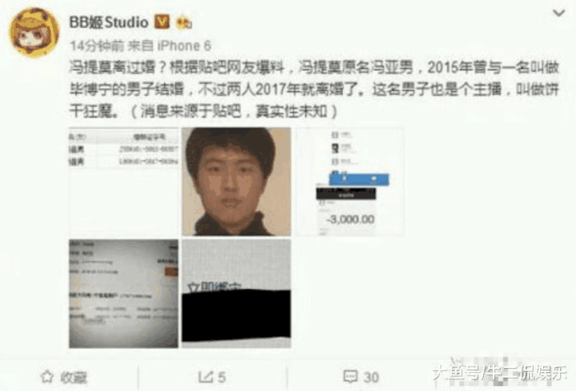Screen dimensions: 576x391
Task: Click the 收藏 label
Action: tap(74, 377)
